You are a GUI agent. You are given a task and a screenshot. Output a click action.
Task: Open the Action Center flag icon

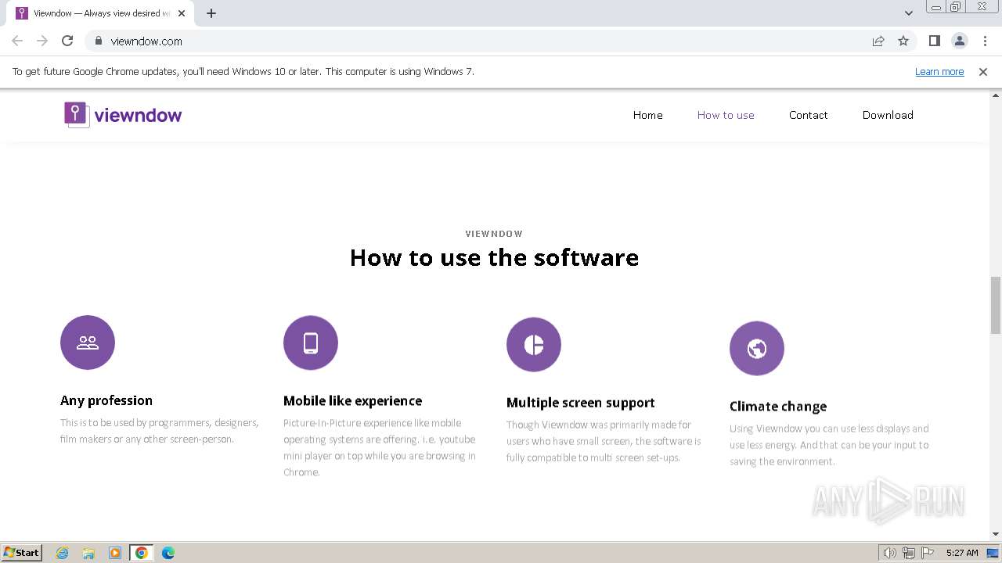pos(928,553)
